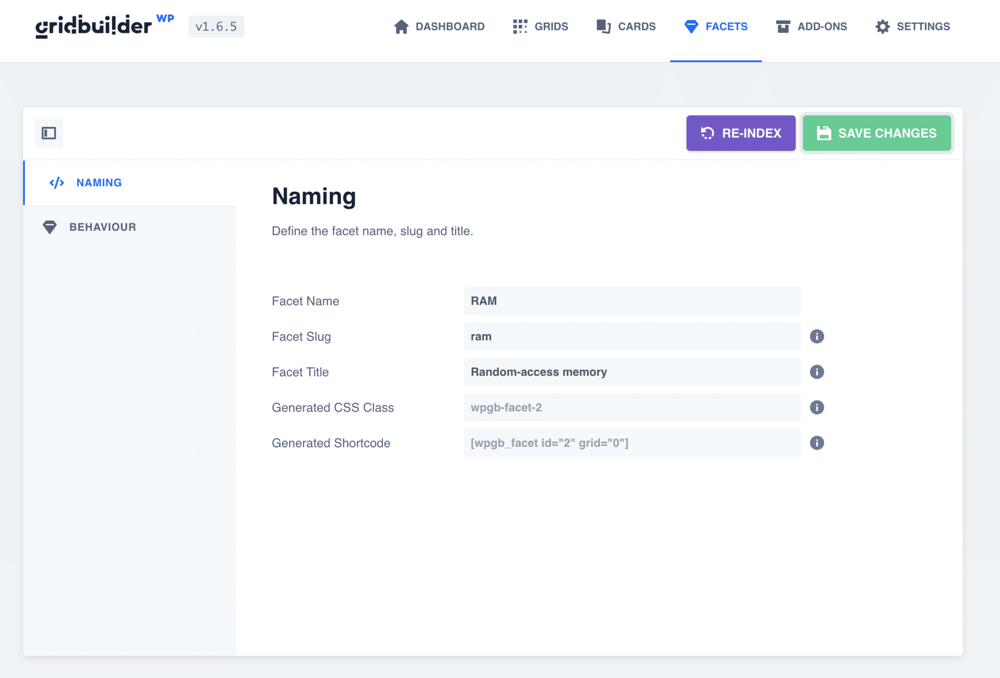Switch to the Behaviour tab

130,227
